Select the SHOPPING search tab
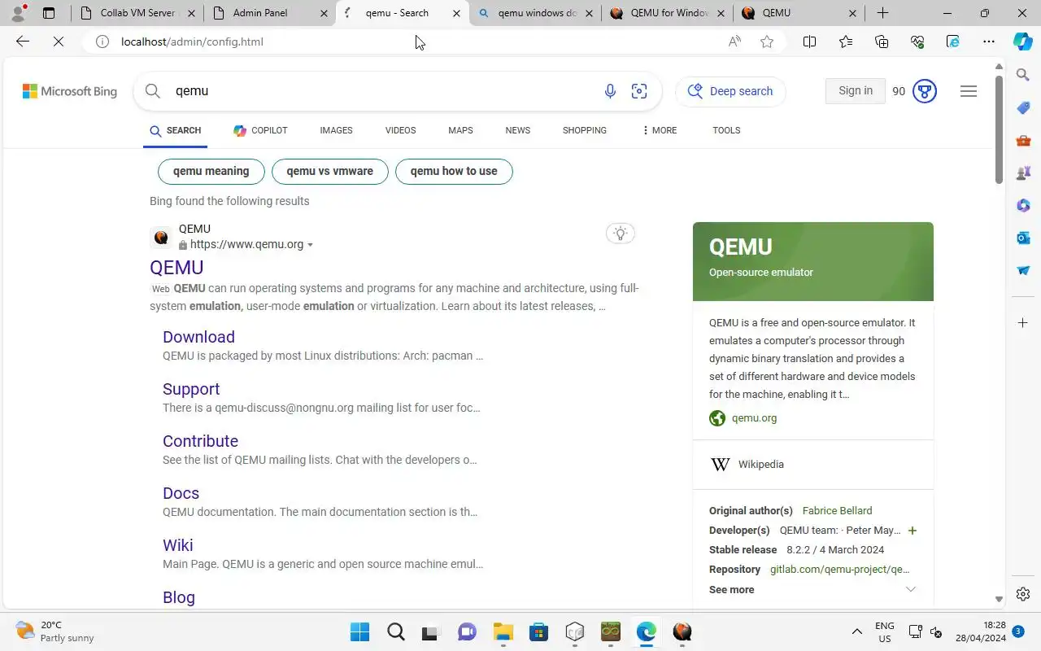This screenshot has height=651, width=1041. click(x=584, y=130)
